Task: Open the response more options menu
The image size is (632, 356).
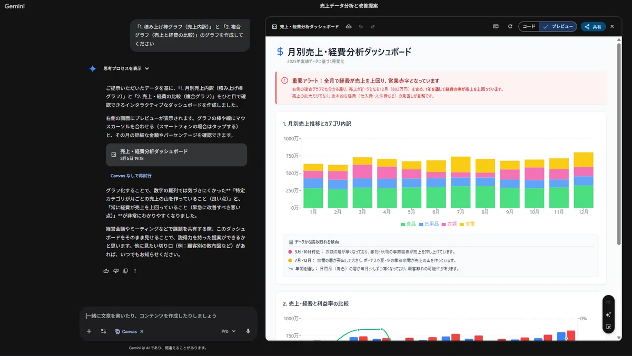Action: tap(135, 271)
